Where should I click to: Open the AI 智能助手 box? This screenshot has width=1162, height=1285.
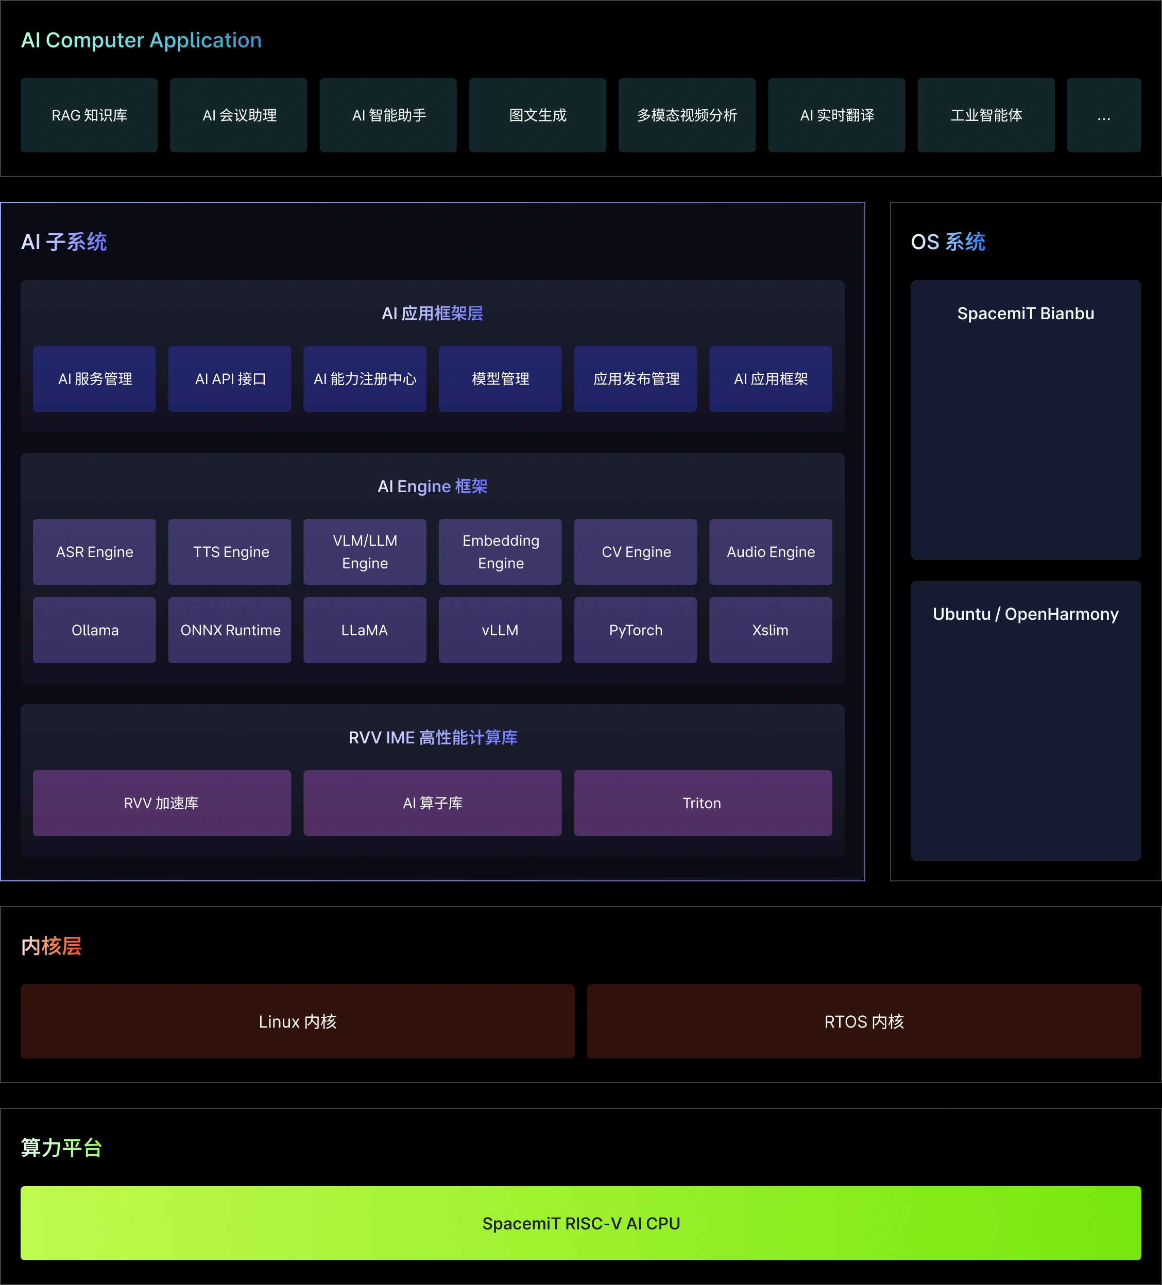388,115
